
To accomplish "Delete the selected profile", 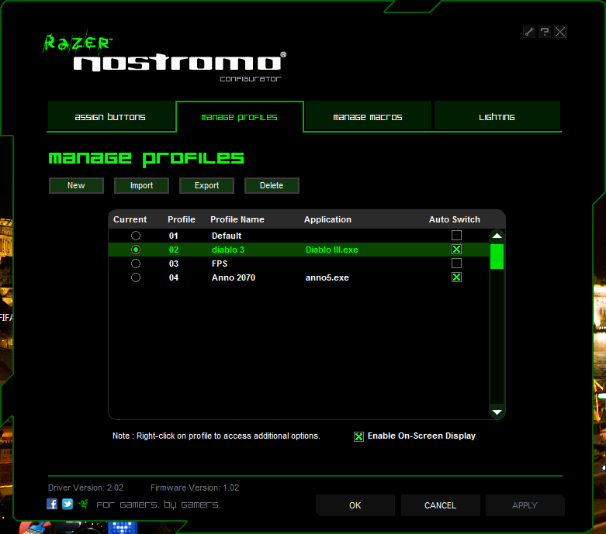I will (x=272, y=185).
